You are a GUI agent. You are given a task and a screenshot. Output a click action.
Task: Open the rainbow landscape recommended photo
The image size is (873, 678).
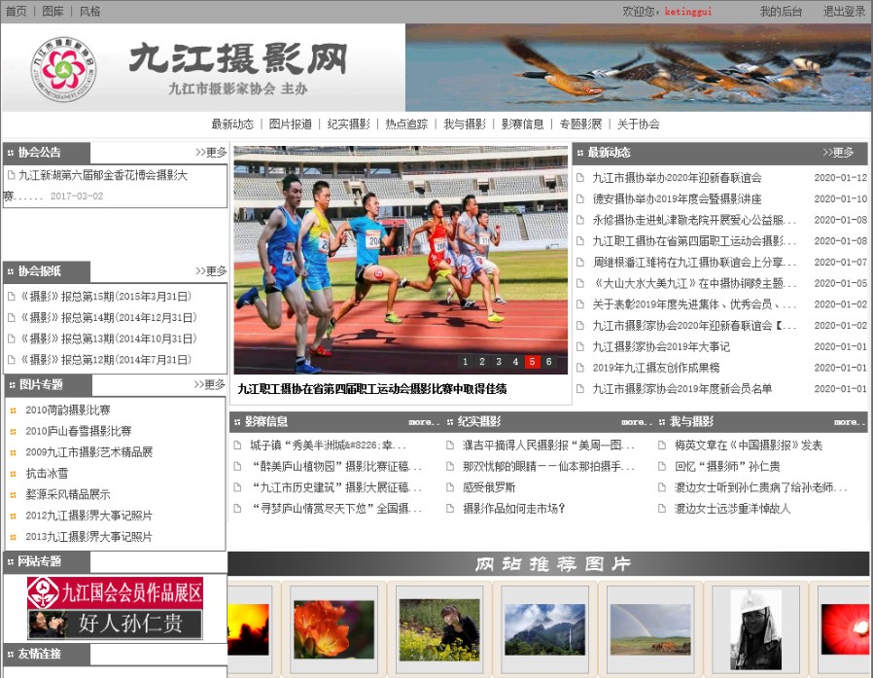(x=650, y=628)
